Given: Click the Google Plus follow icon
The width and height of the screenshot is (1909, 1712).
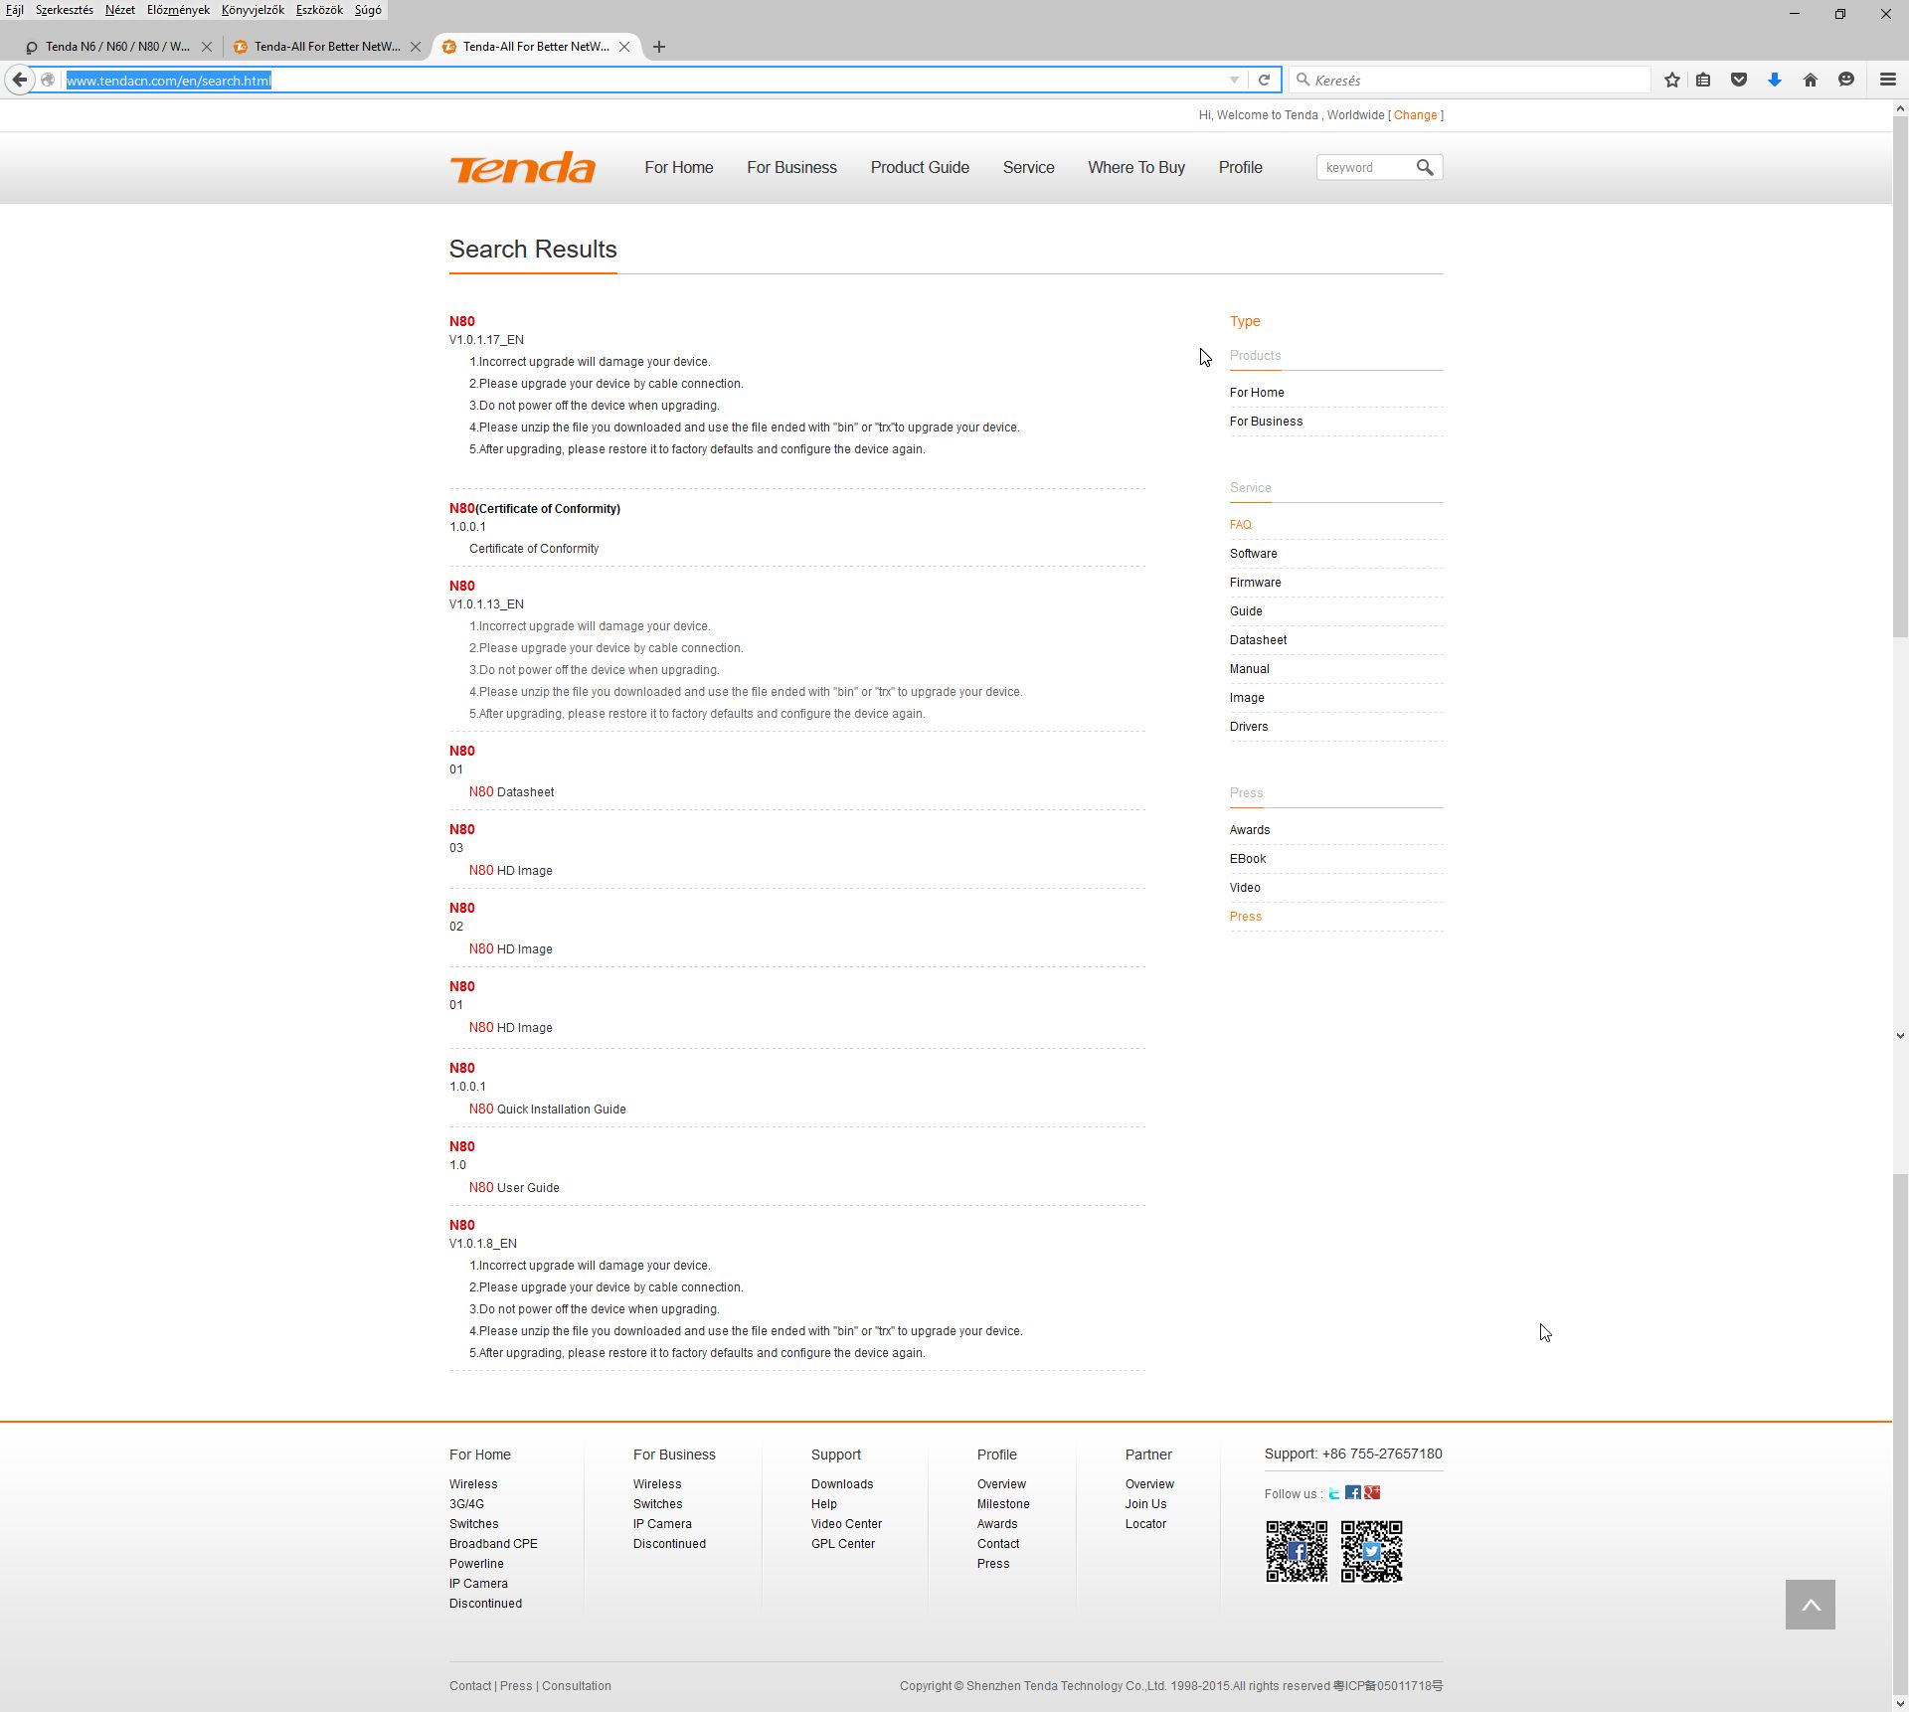Looking at the screenshot, I should (1372, 1492).
